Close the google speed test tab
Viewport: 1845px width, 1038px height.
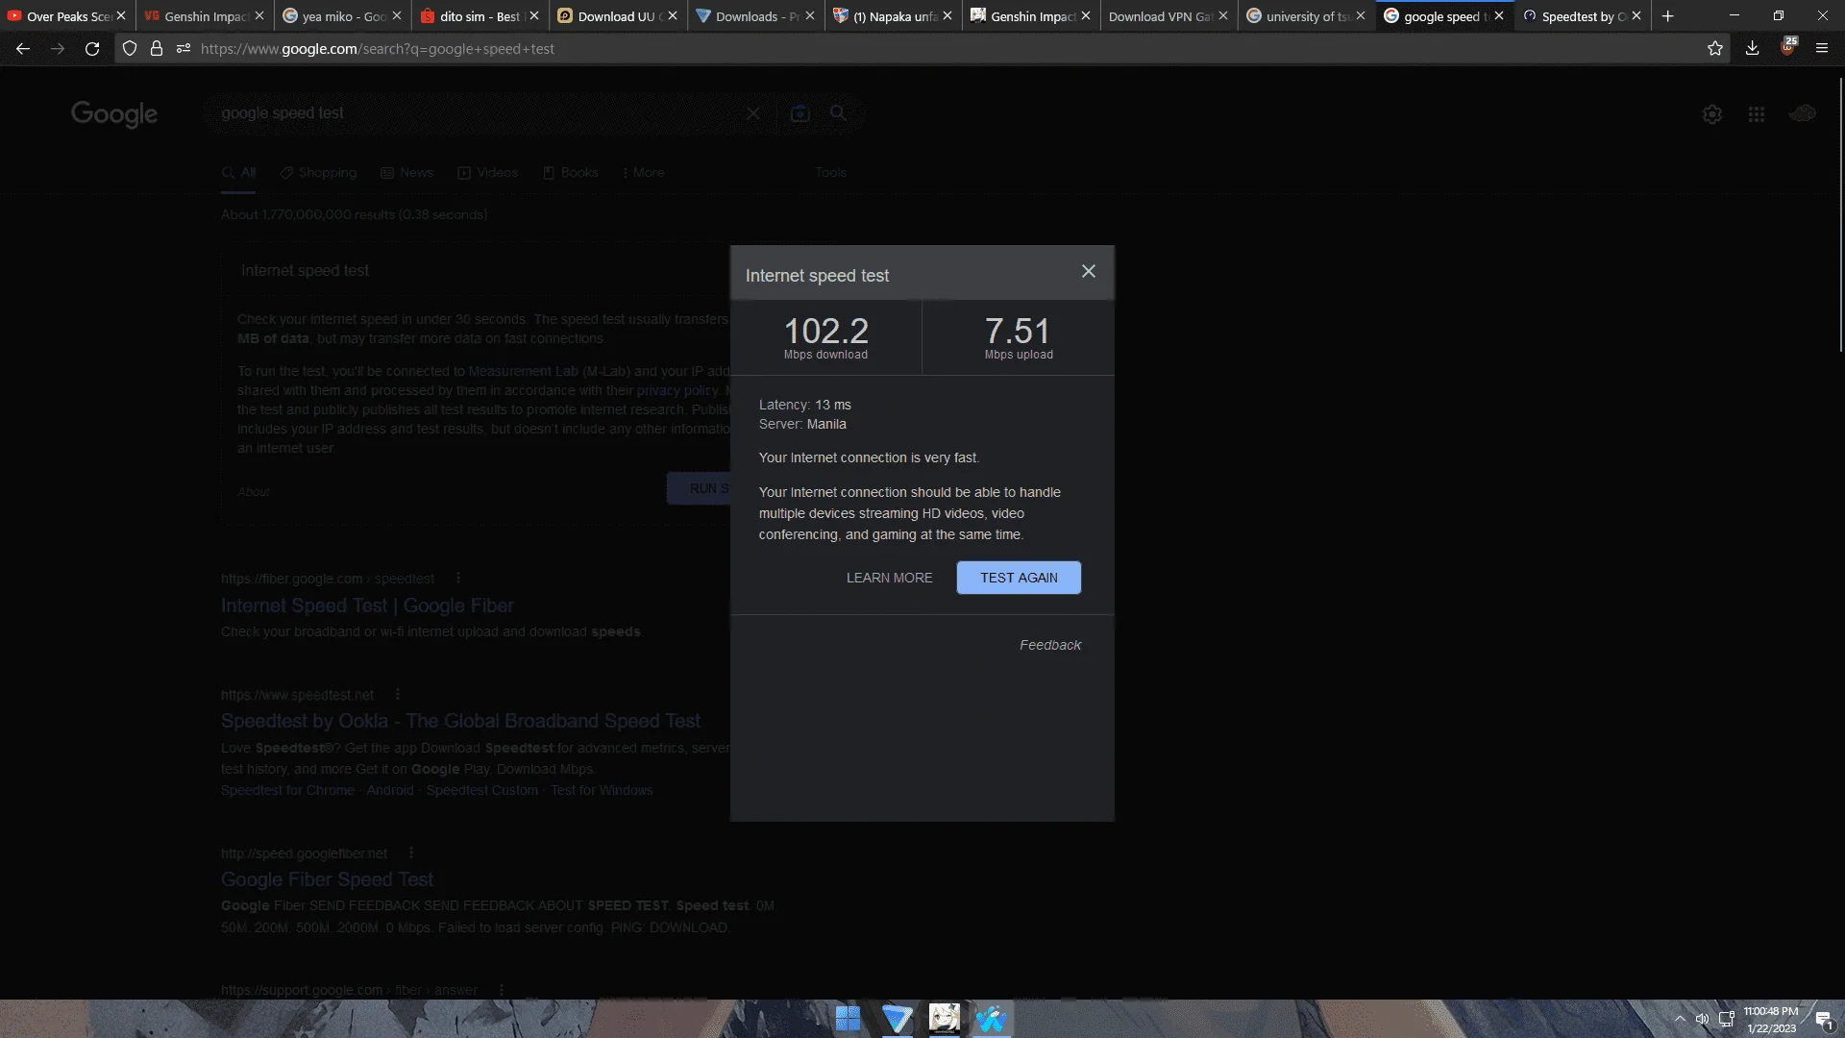1499,16
